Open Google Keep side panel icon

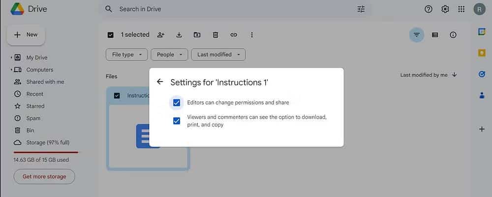tap(482, 53)
